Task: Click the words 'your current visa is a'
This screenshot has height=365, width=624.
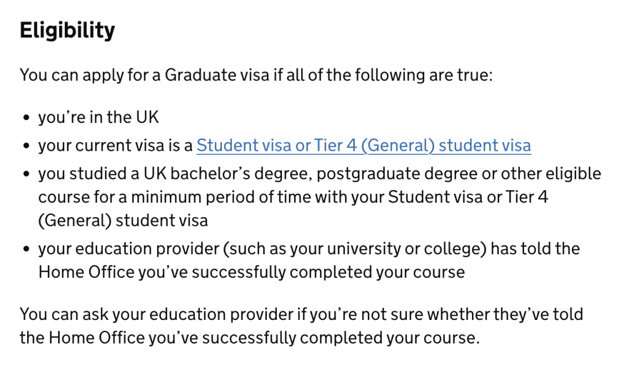Action: coord(115,146)
